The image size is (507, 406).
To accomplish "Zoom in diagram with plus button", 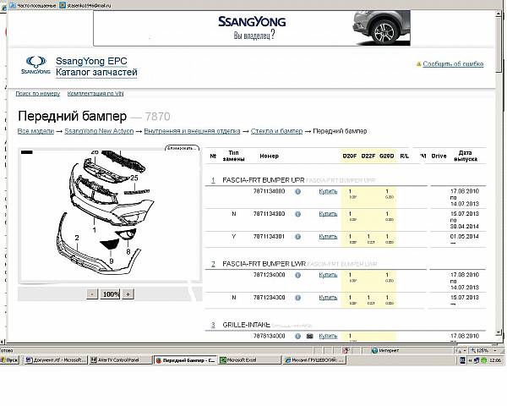I will click(x=128, y=294).
